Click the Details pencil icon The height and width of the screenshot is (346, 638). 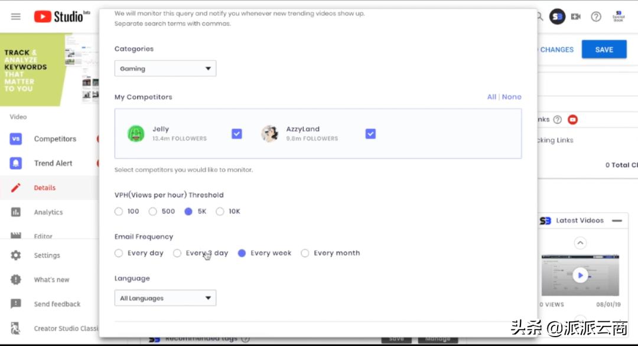[x=15, y=187]
